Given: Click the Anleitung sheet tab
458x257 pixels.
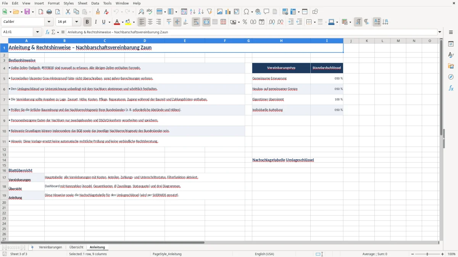Looking at the screenshot, I should tap(97, 247).
